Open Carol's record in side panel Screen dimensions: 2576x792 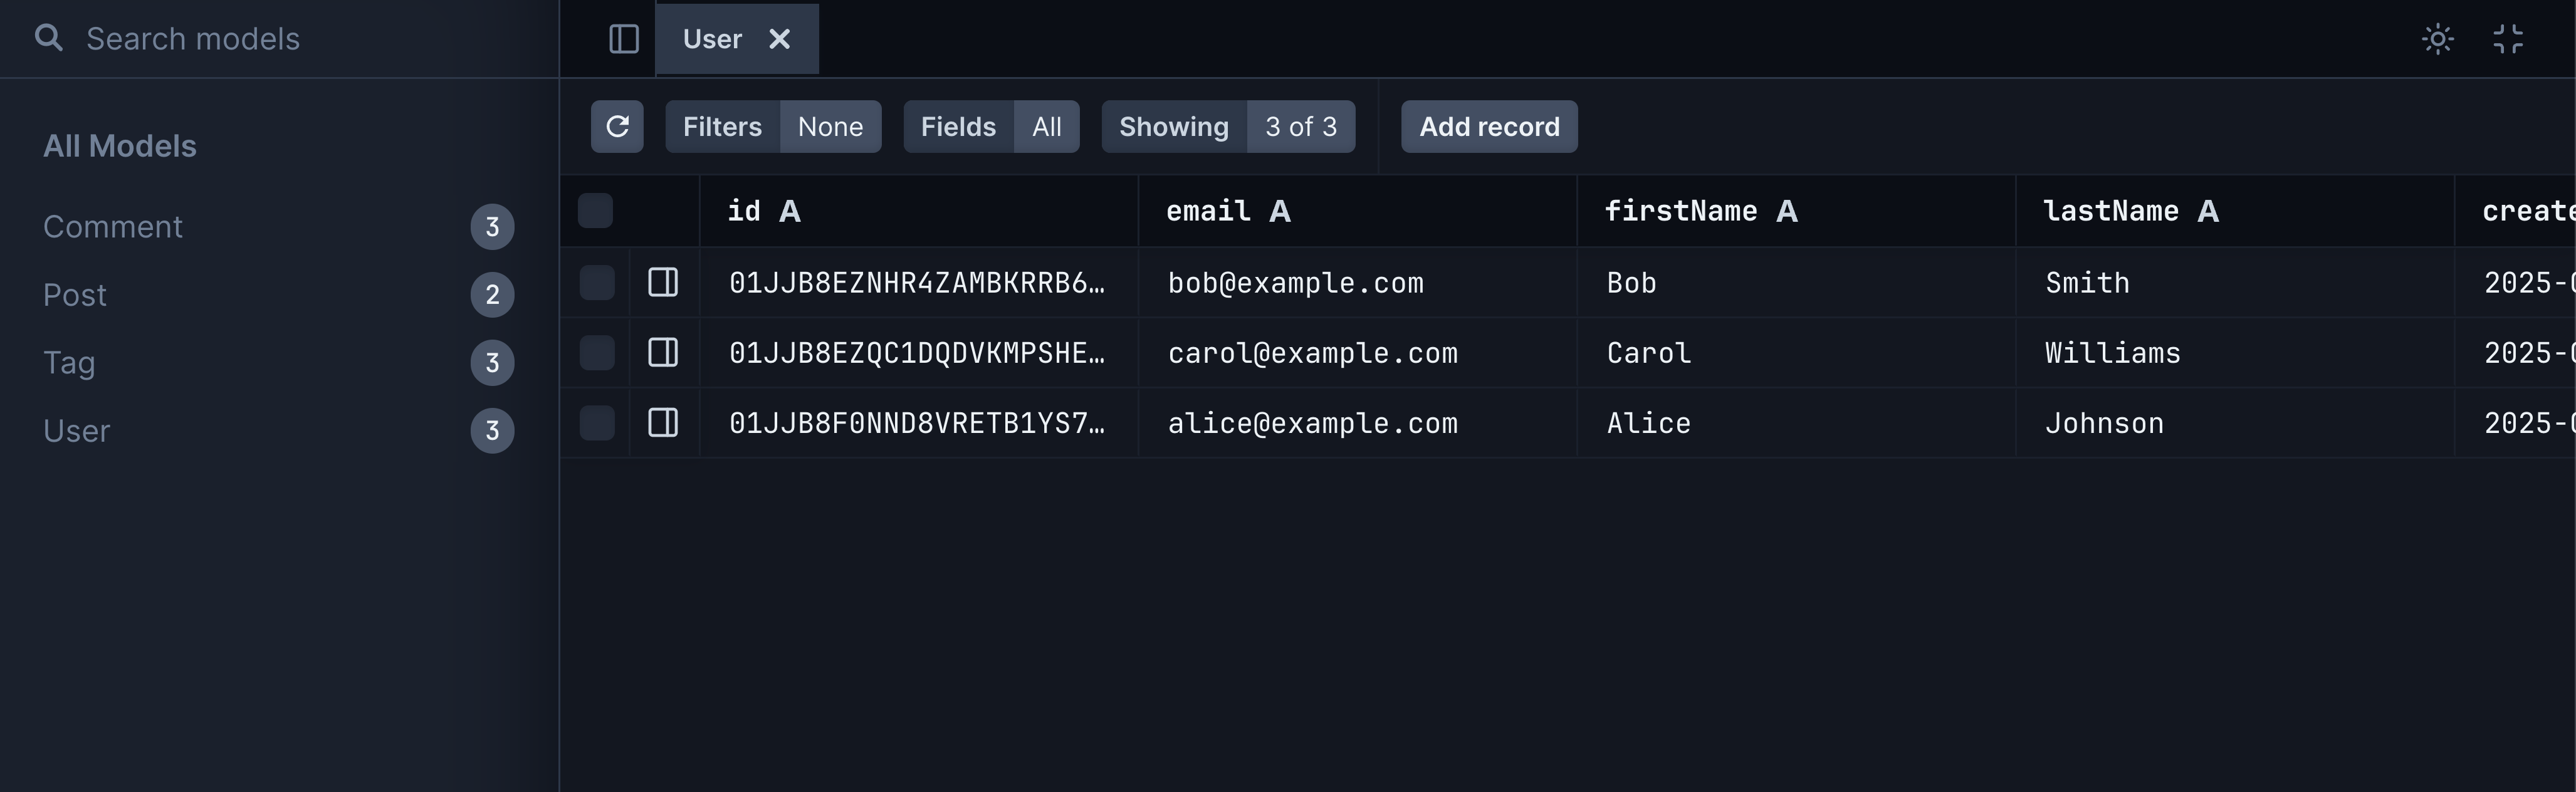(x=663, y=353)
